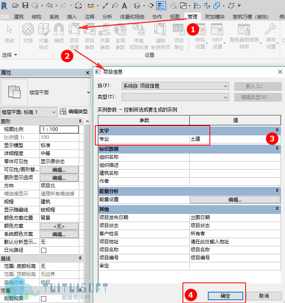285x303 pixels.
Task: Click the 确定 button in dialog
Action: click(x=225, y=296)
